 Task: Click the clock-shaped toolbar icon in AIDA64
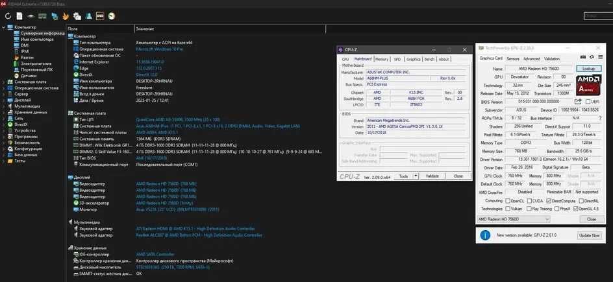[112, 16]
